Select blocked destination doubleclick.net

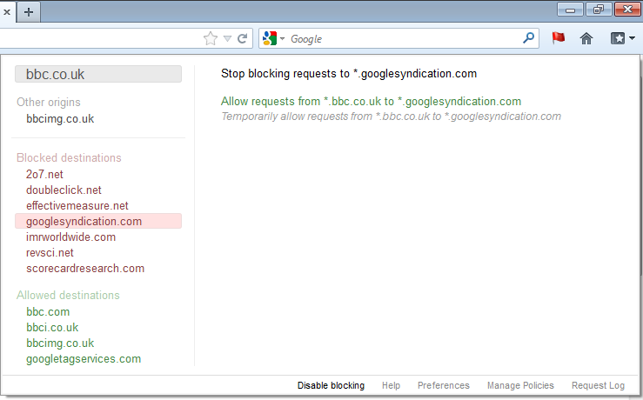click(64, 190)
